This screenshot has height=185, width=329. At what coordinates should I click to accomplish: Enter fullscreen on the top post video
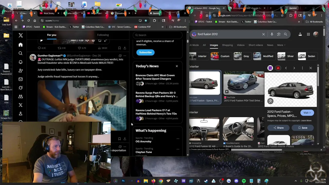(106, 41)
